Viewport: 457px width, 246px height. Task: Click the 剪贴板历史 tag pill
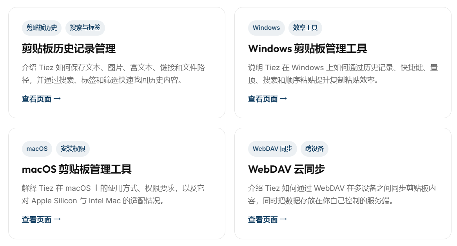click(x=42, y=28)
